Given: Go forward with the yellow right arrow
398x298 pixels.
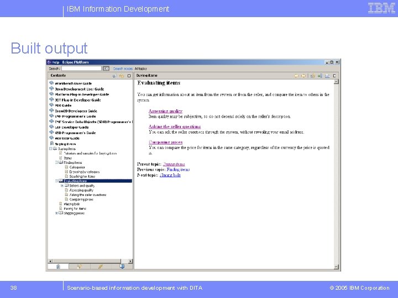Looking at the screenshot, I should click(x=303, y=76).
